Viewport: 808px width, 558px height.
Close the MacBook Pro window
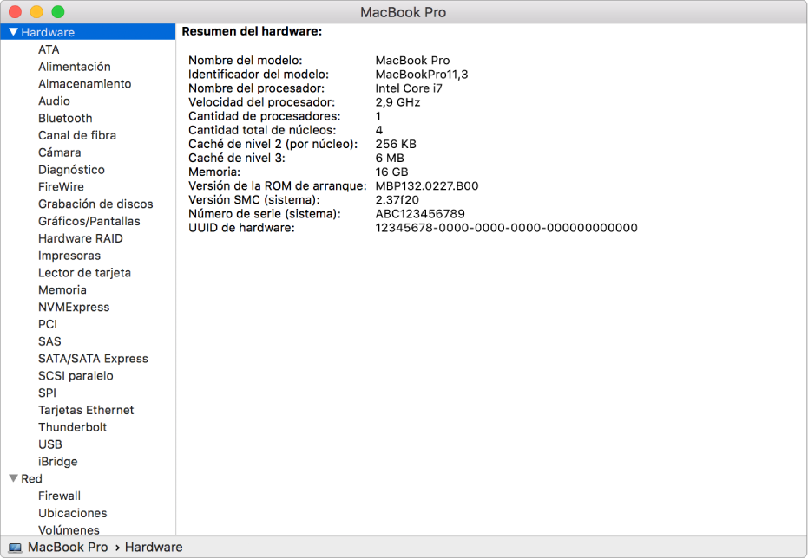click(15, 11)
